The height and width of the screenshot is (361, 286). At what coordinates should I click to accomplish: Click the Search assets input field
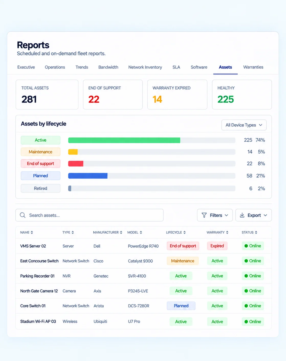coord(89,215)
